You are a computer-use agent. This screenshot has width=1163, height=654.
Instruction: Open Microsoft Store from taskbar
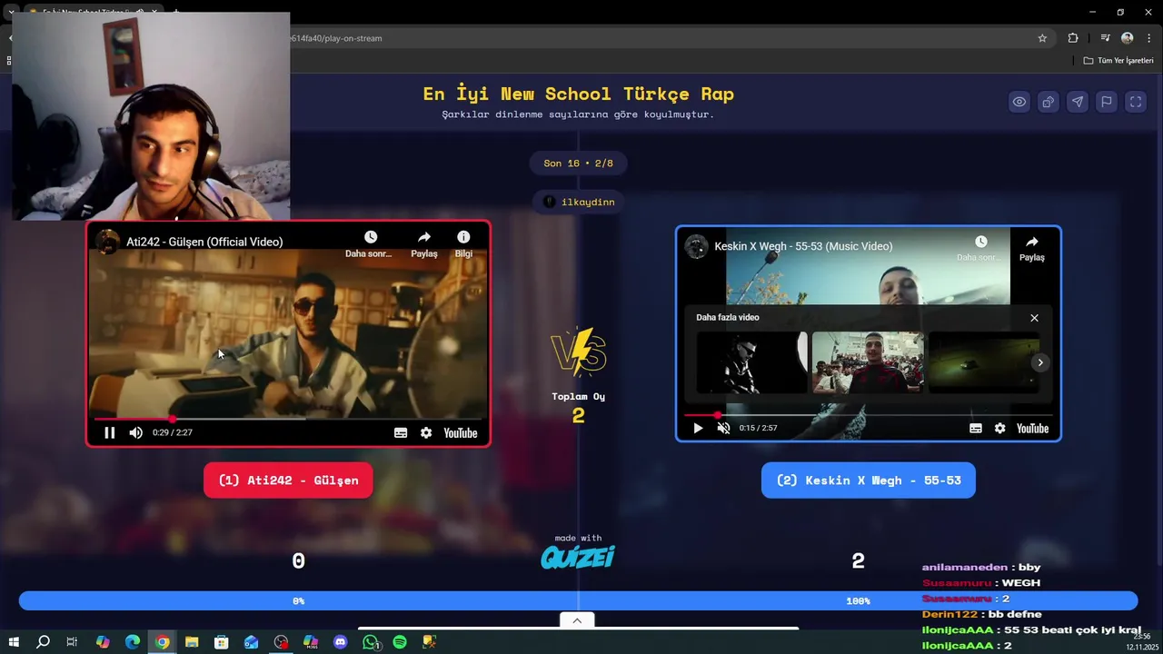pos(221,642)
